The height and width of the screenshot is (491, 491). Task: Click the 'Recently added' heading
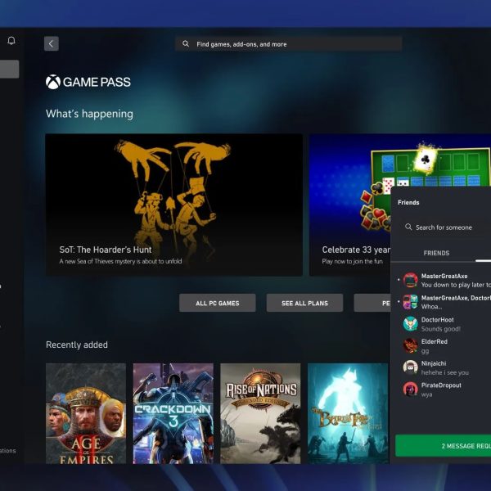[x=77, y=345]
